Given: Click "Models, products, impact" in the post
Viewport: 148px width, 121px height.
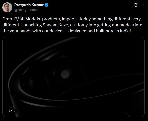Looking at the screenshot, I should click(x=51, y=19).
